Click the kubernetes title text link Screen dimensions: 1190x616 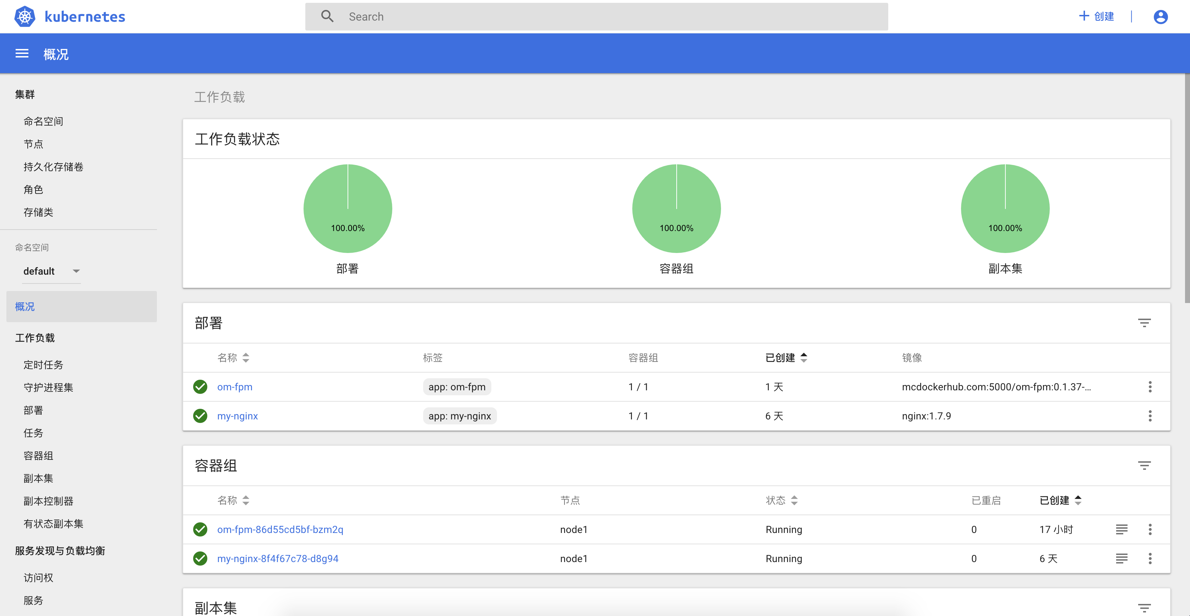pos(85,17)
